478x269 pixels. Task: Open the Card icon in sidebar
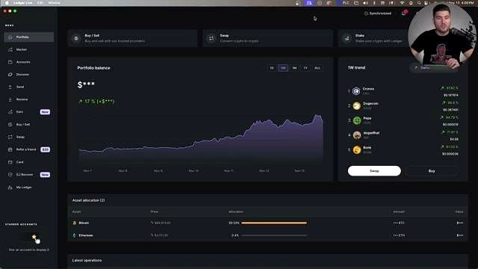[x=10, y=162]
